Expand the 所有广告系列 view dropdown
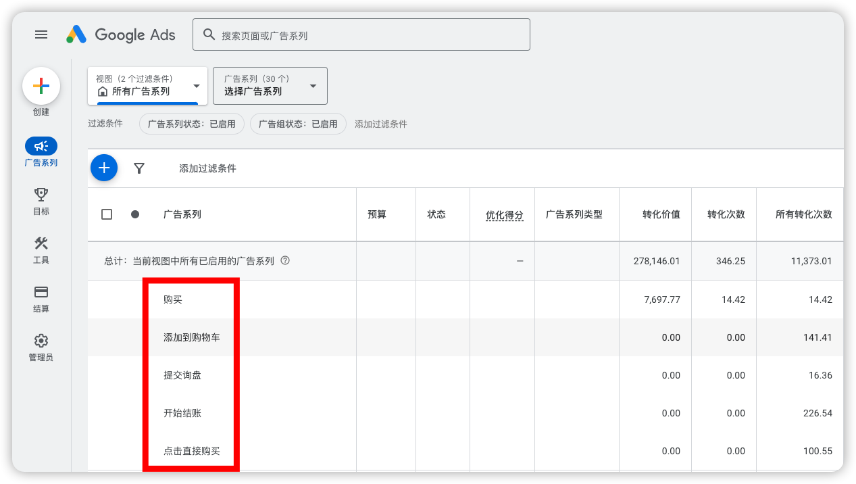This screenshot has width=856, height=484. 147,86
